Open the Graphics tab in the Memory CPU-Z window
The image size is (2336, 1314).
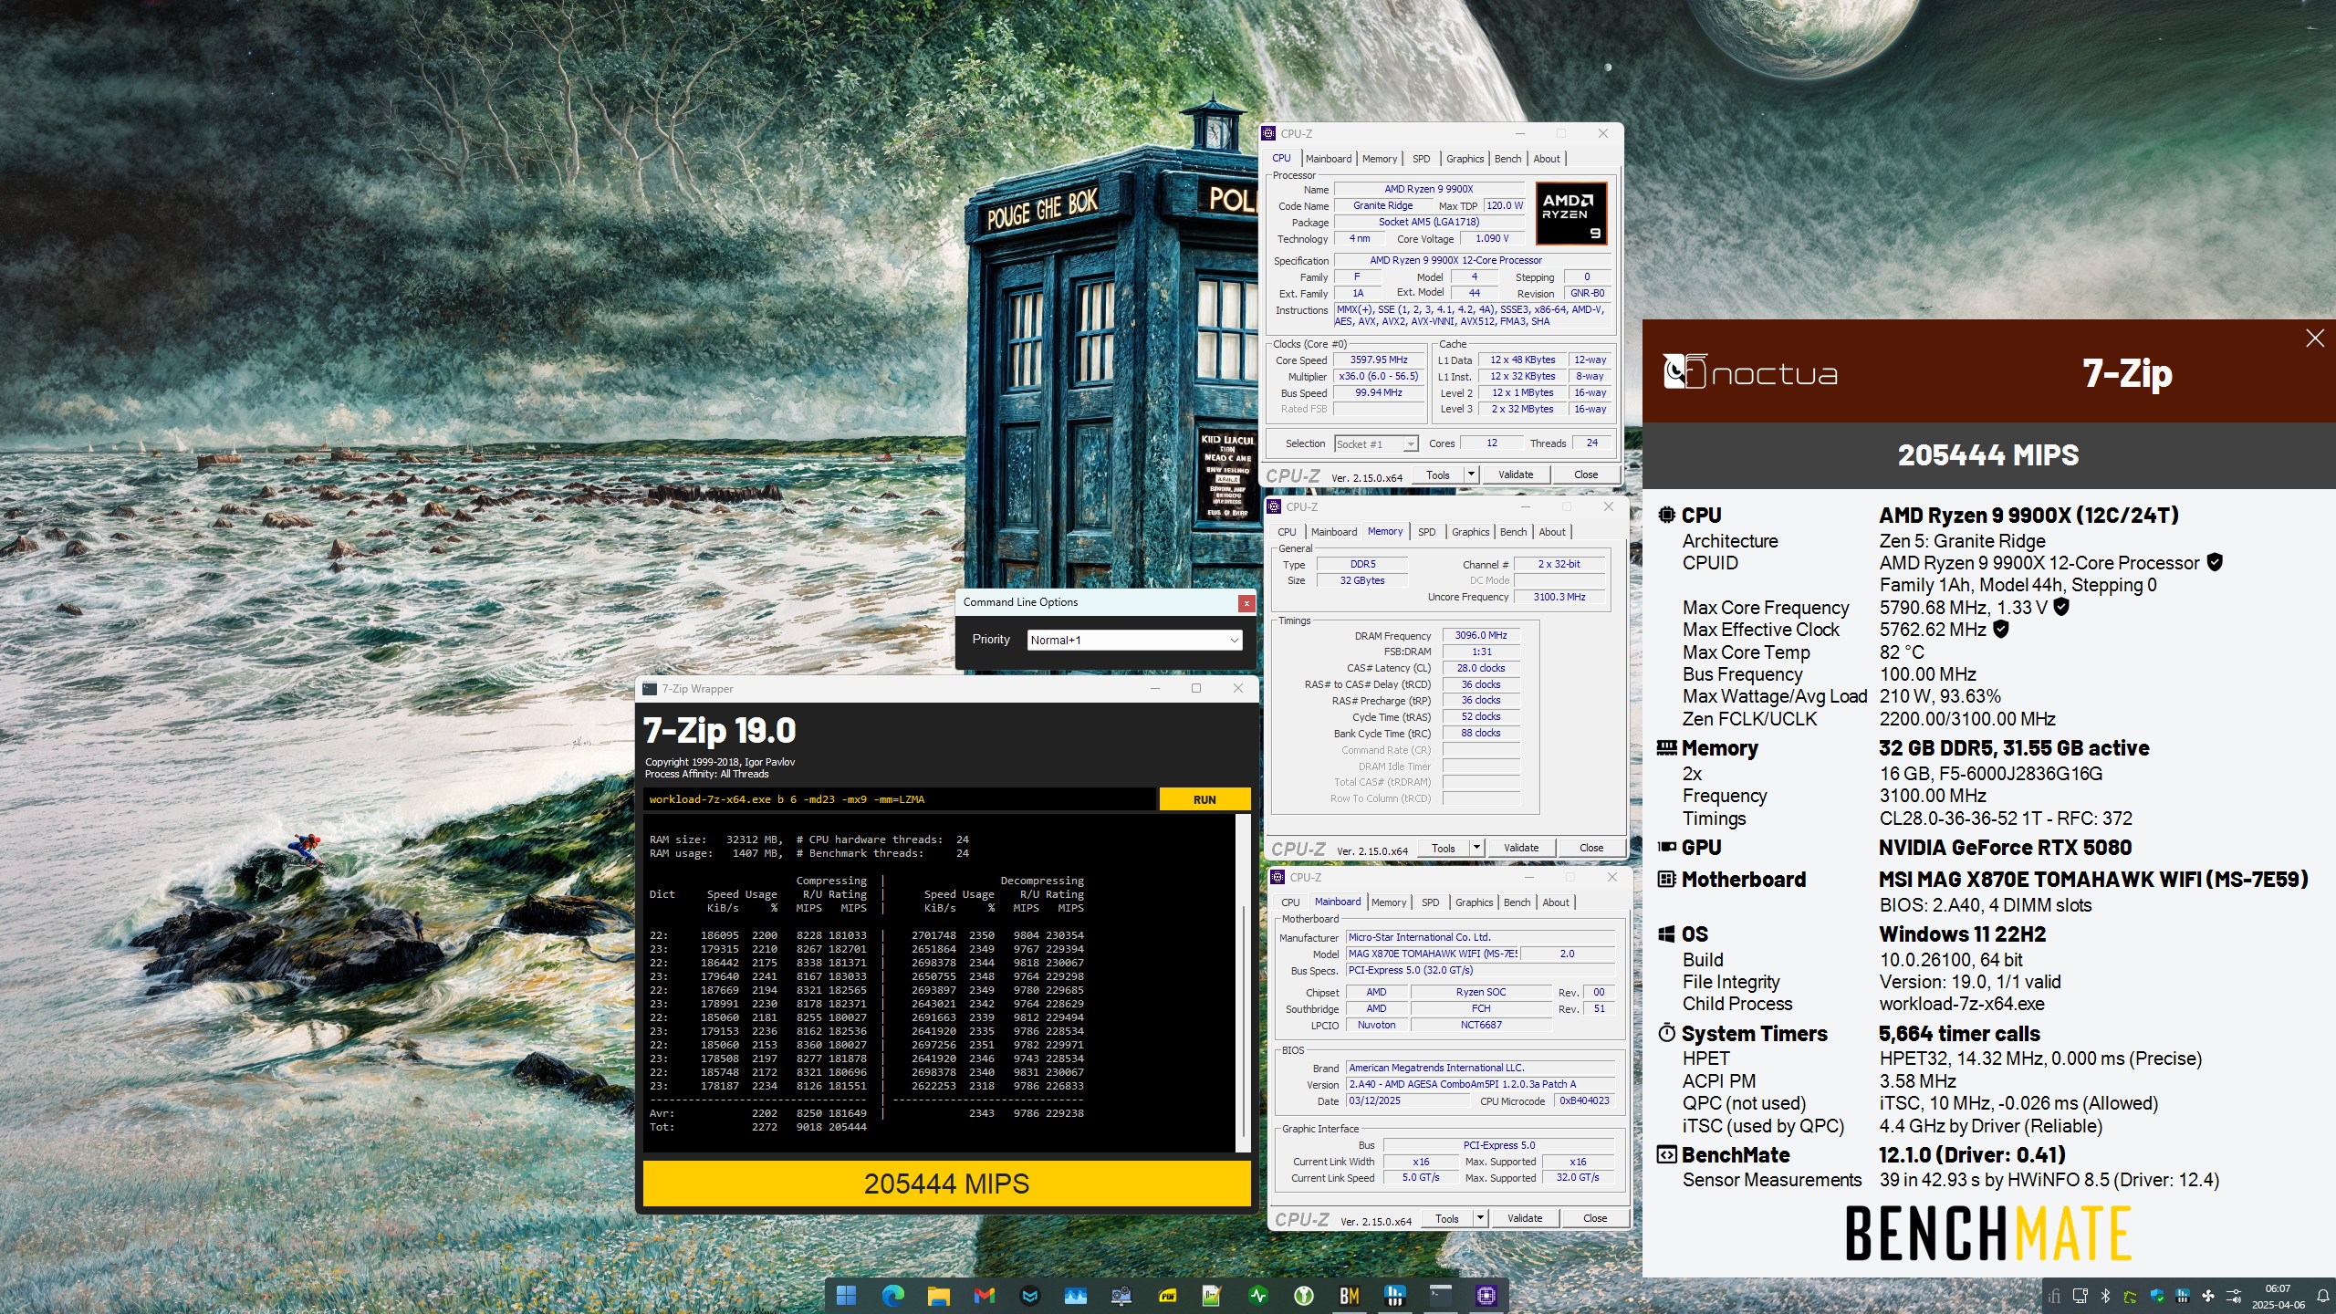1470,532
